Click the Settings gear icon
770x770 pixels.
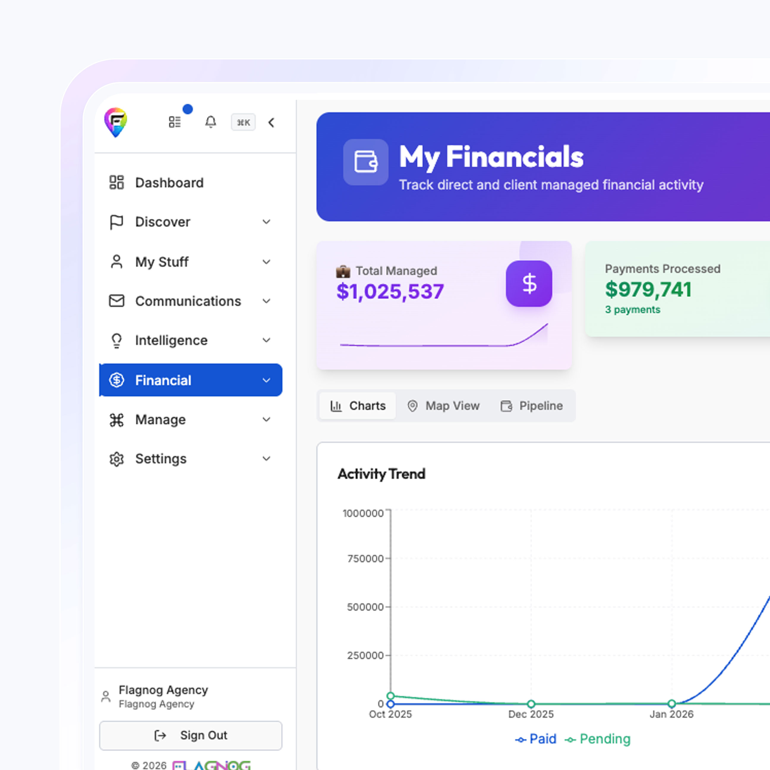tap(117, 459)
